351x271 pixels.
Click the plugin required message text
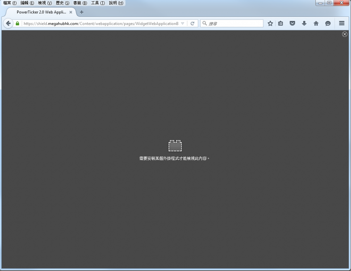click(174, 158)
